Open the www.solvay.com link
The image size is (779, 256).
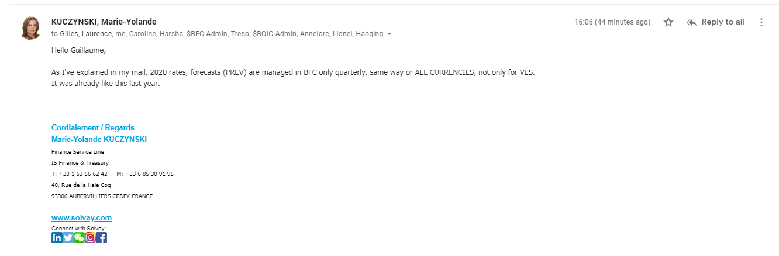[81, 218]
